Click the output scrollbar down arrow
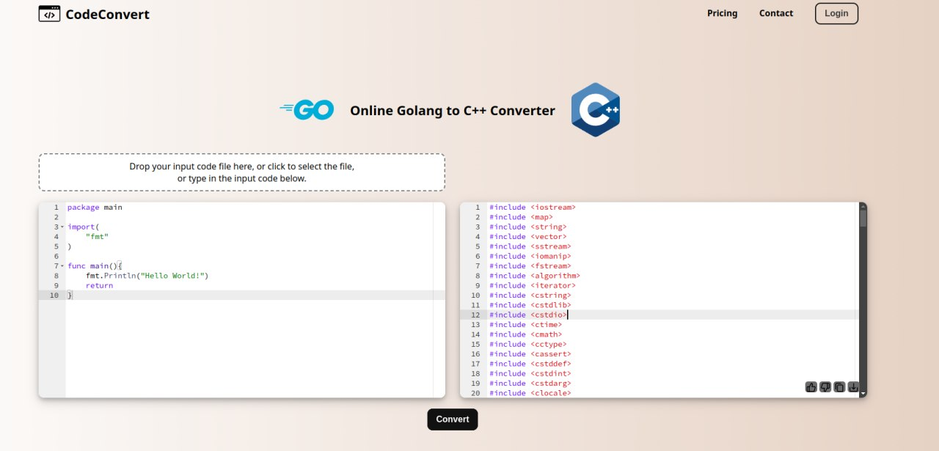This screenshot has width=939, height=451. coord(863,394)
